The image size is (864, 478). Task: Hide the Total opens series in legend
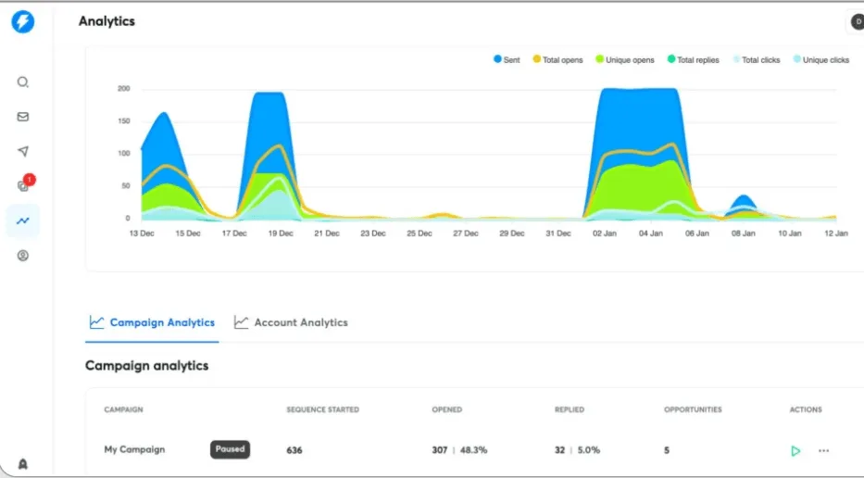pos(557,60)
